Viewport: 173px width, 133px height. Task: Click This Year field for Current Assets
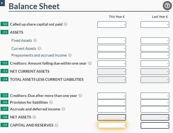(112, 48)
